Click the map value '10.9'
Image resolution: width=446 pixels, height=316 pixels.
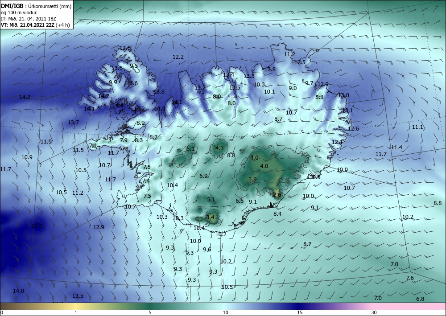[x=27, y=157]
